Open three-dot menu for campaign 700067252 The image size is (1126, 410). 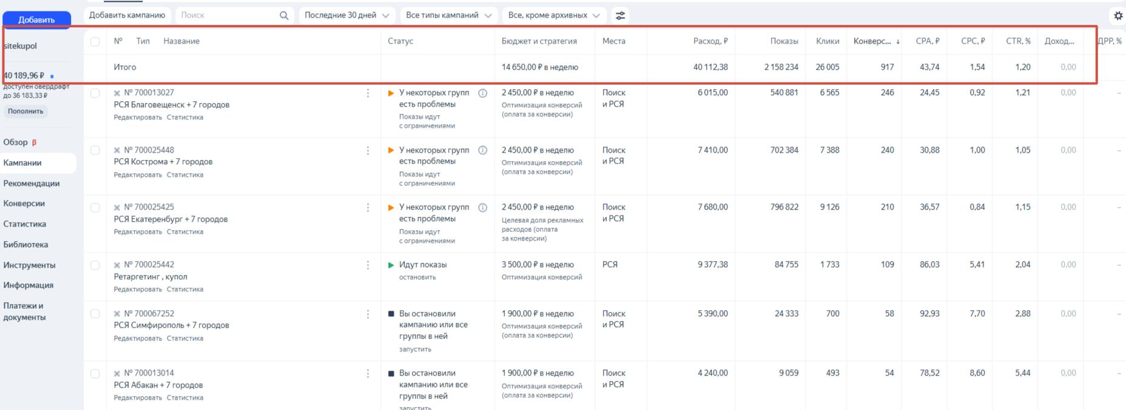click(368, 314)
